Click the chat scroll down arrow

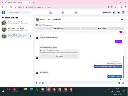[x=124, y=79]
